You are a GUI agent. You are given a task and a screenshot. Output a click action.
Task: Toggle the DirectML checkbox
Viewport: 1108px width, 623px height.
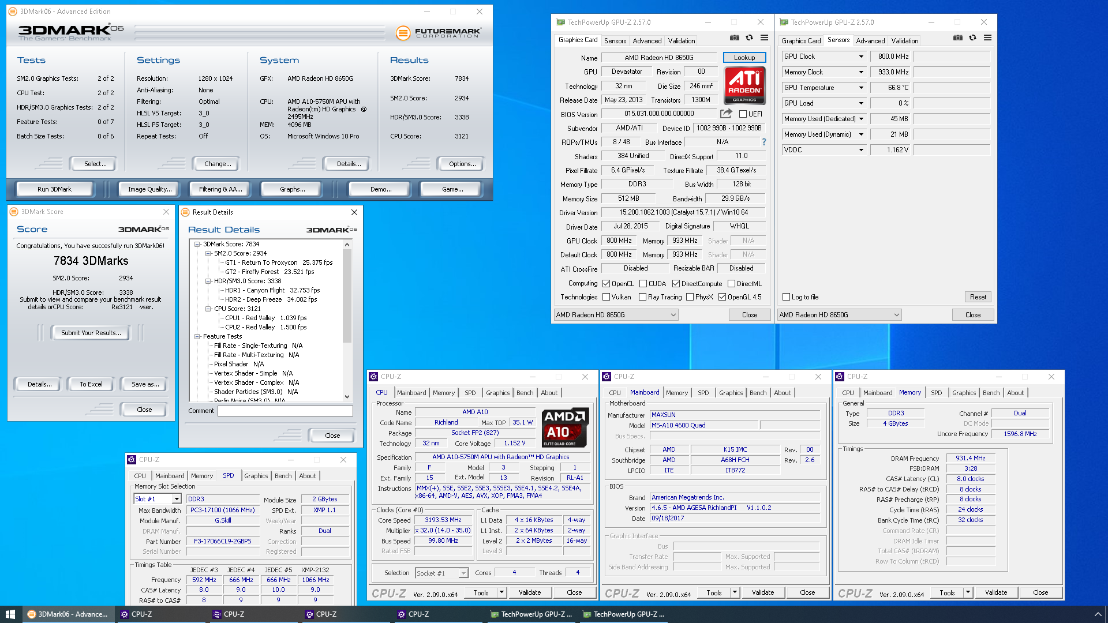tap(732, 284)
